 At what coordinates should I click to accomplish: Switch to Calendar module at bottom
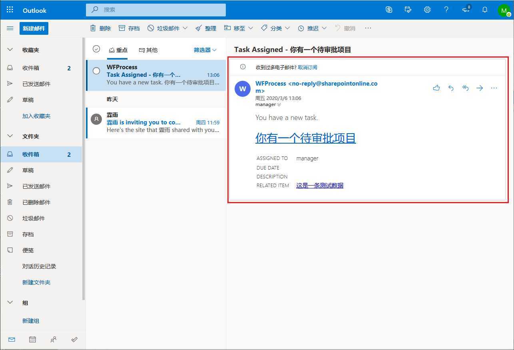coord(33,340)
